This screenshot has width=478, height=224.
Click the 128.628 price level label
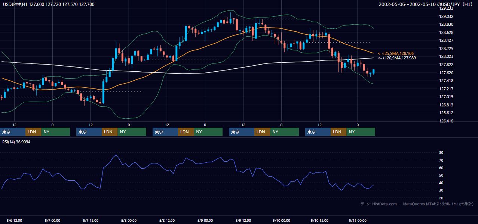point(447,32)
